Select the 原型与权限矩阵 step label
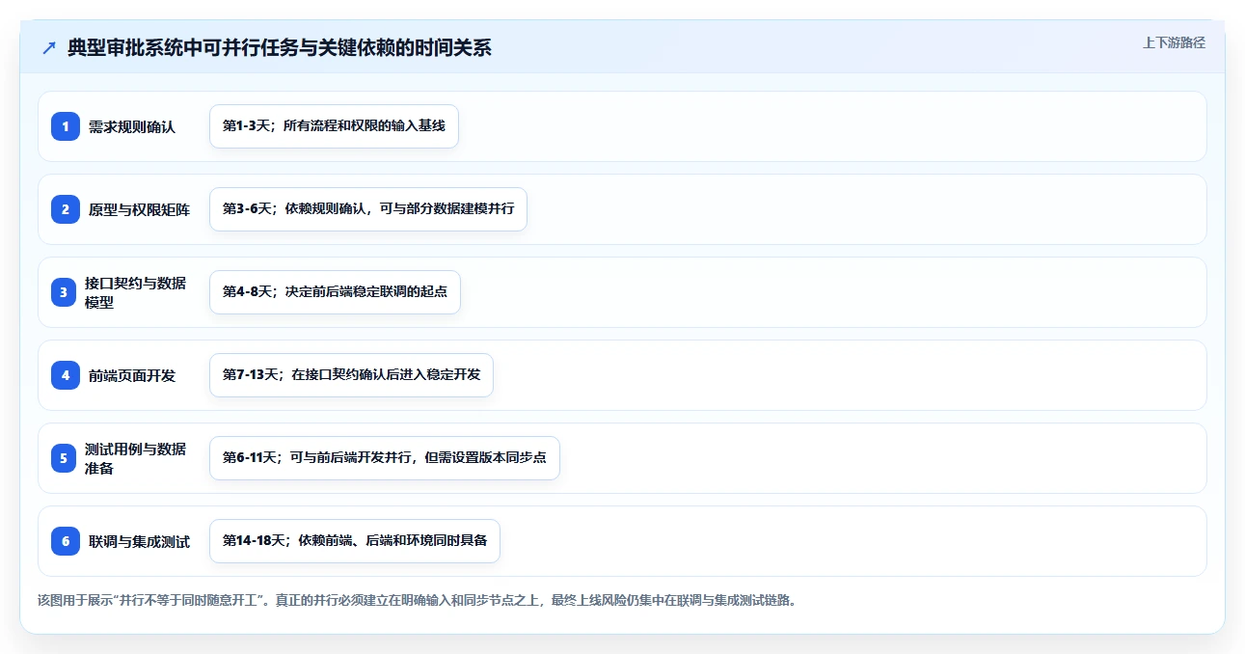Viewport: 1245px width, 654px height. [x=140, y=209]
